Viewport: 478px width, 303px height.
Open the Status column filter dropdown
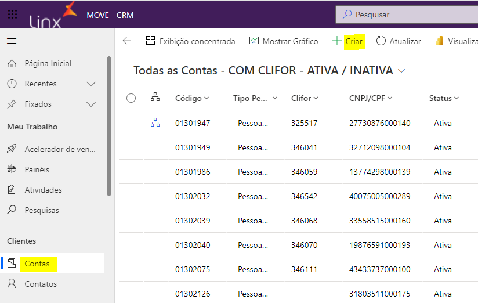click(x=444, y=98)
